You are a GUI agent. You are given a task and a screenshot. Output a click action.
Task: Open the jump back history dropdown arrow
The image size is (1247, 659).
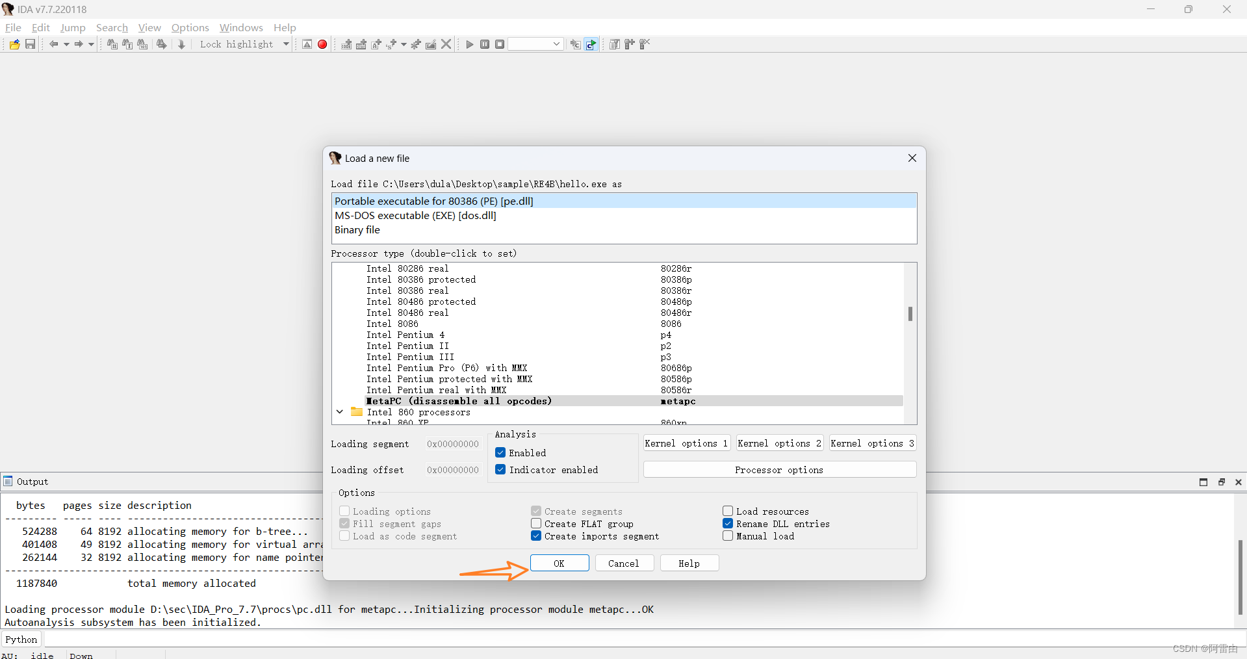[x=66, y=44]
